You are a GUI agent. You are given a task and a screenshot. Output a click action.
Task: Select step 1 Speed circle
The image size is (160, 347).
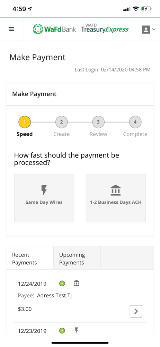pyautogui.click(x=25, y=122)
